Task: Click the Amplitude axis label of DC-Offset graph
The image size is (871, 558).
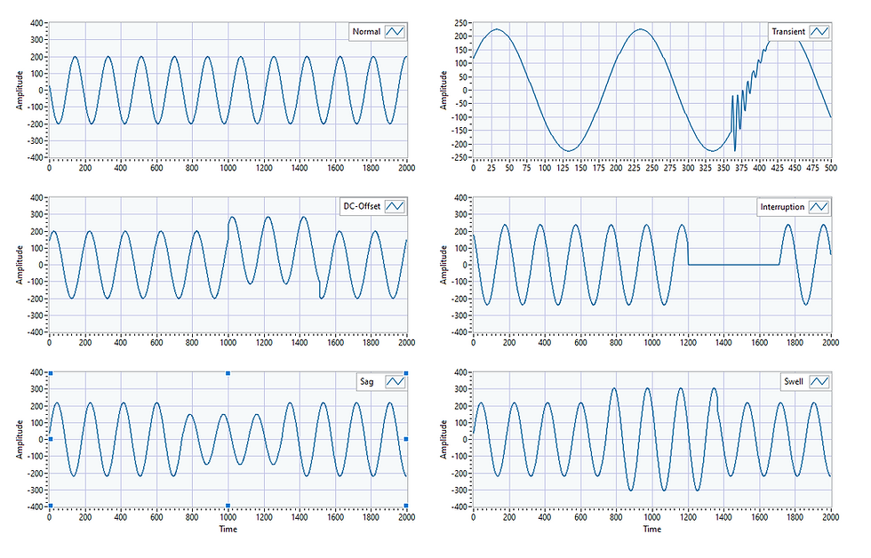Action: coord(20,265)
